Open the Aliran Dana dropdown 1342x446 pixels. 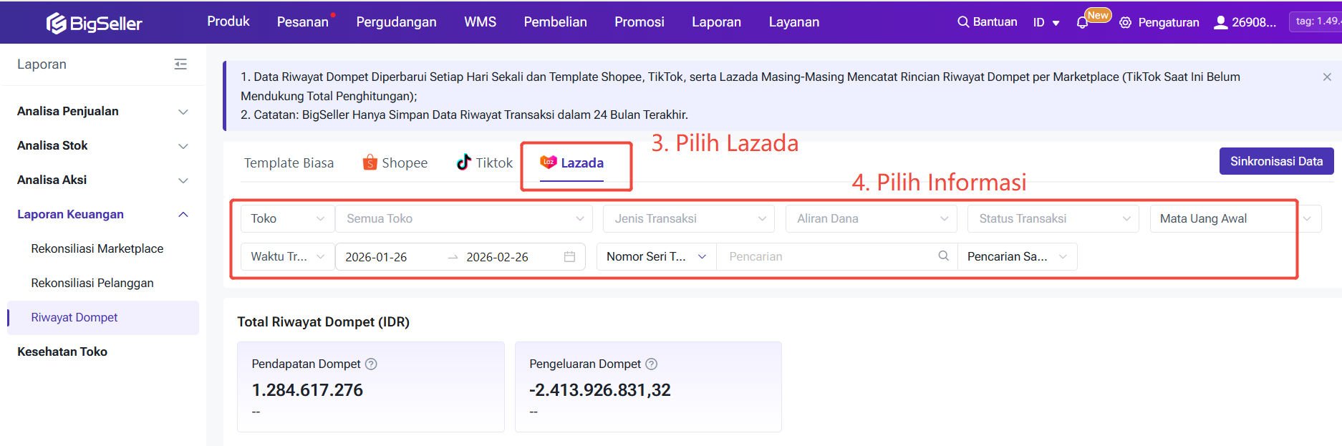coord(871,218)
